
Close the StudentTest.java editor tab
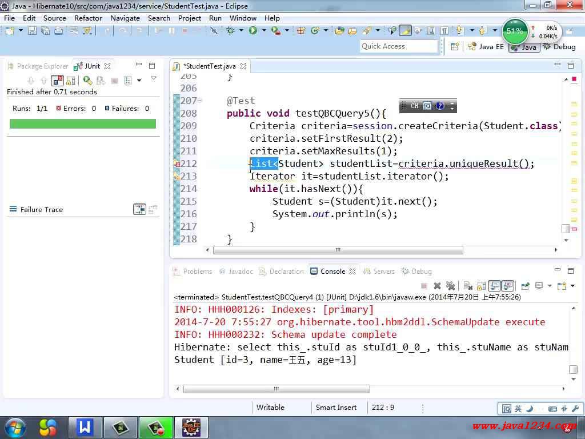tap(243, 66)
